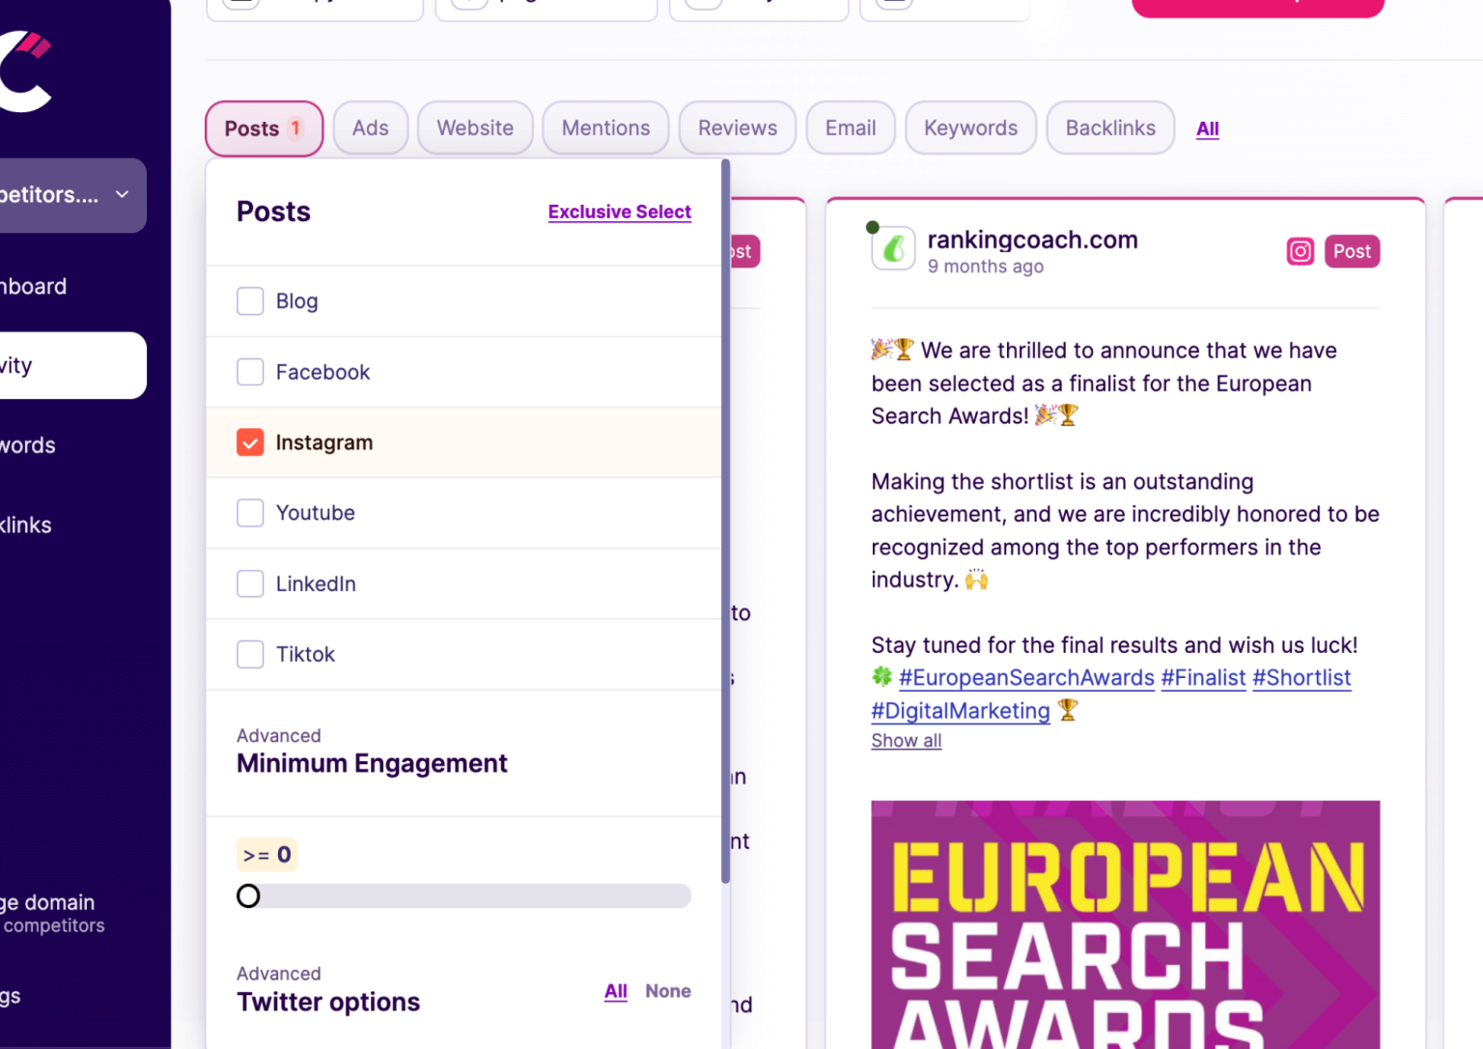
Task: Click the #EuropeanSearchAwards hashtag link
Action: point(1025,678)
